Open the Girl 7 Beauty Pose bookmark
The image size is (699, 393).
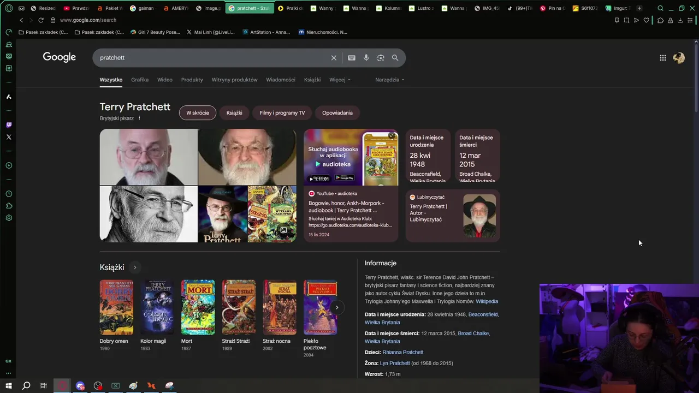(x=155, y=32)
